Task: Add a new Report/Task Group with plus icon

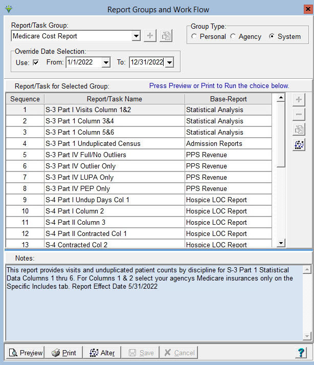Action: (150, 36)
